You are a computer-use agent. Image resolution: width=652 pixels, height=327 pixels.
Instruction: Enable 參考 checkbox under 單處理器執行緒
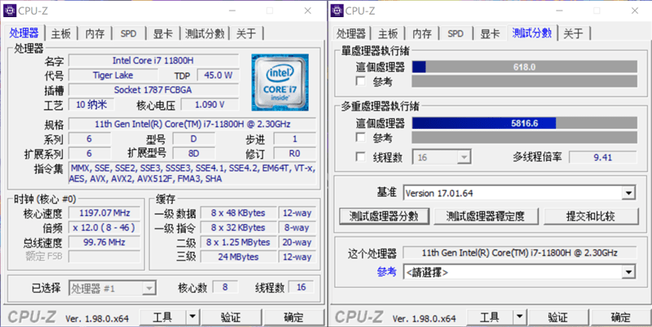point(361,81)
